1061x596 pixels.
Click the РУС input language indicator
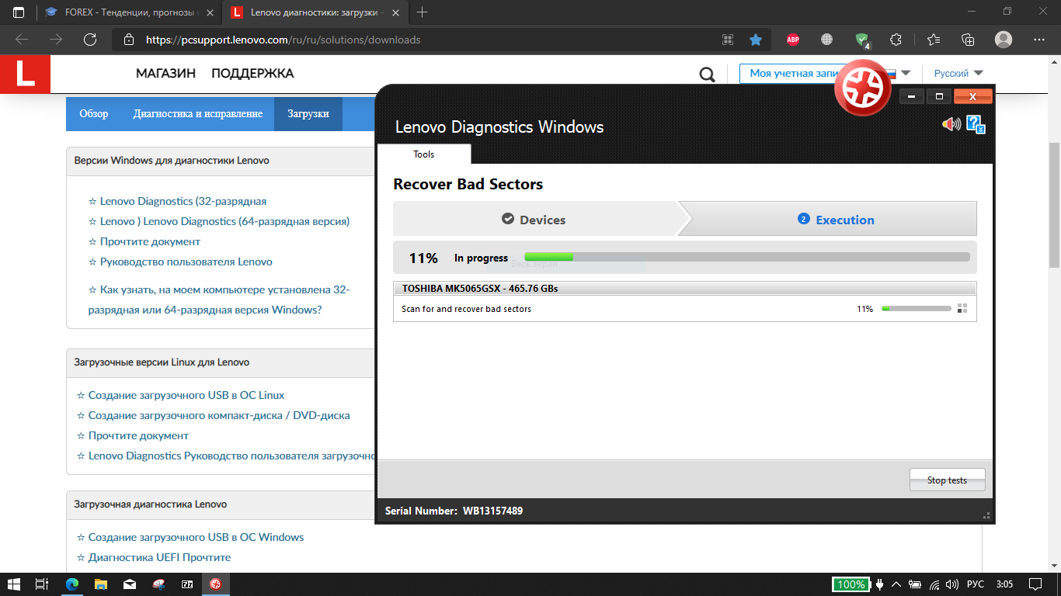point(975,584)
